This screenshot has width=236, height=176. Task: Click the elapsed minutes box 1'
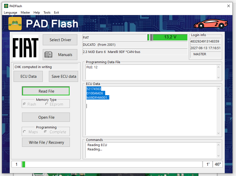coord(208,164)
